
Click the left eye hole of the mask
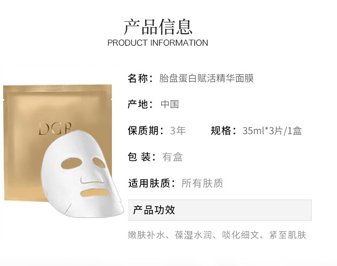coord(71,164)
